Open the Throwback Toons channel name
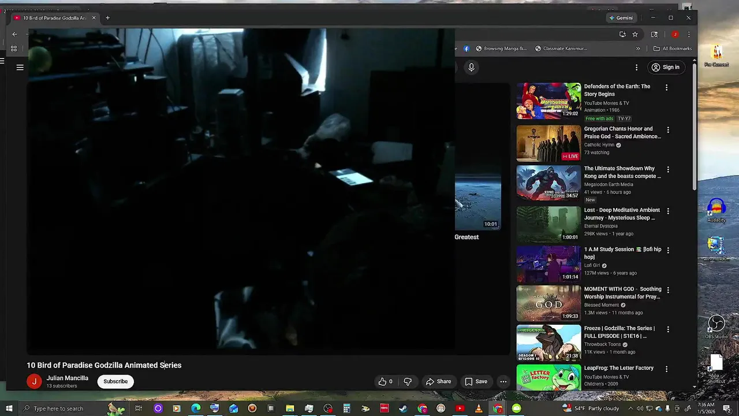This screenshot has height=416, width=739. coord(603,344)
